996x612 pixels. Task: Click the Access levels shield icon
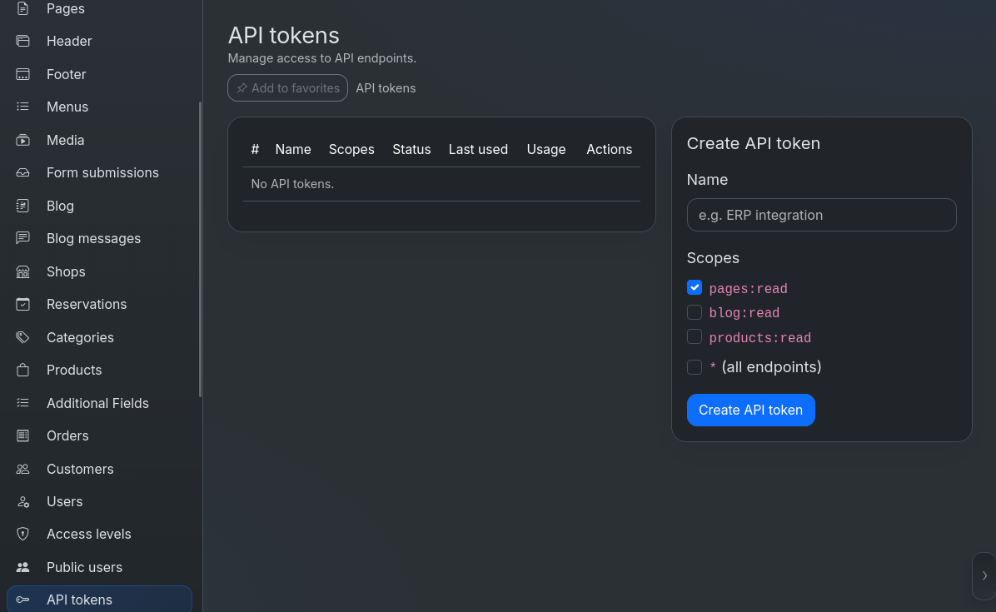(x=22, y=534)
